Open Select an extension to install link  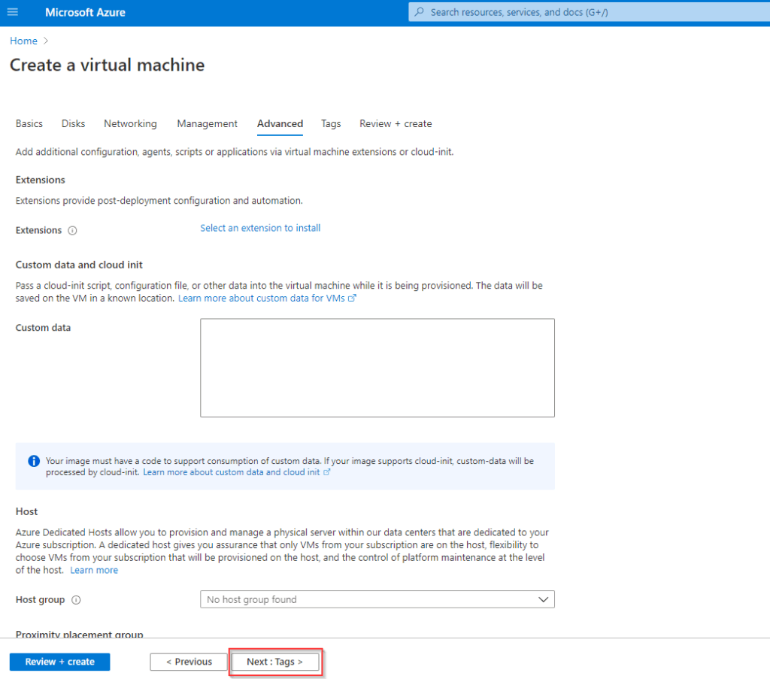[260, 228]
